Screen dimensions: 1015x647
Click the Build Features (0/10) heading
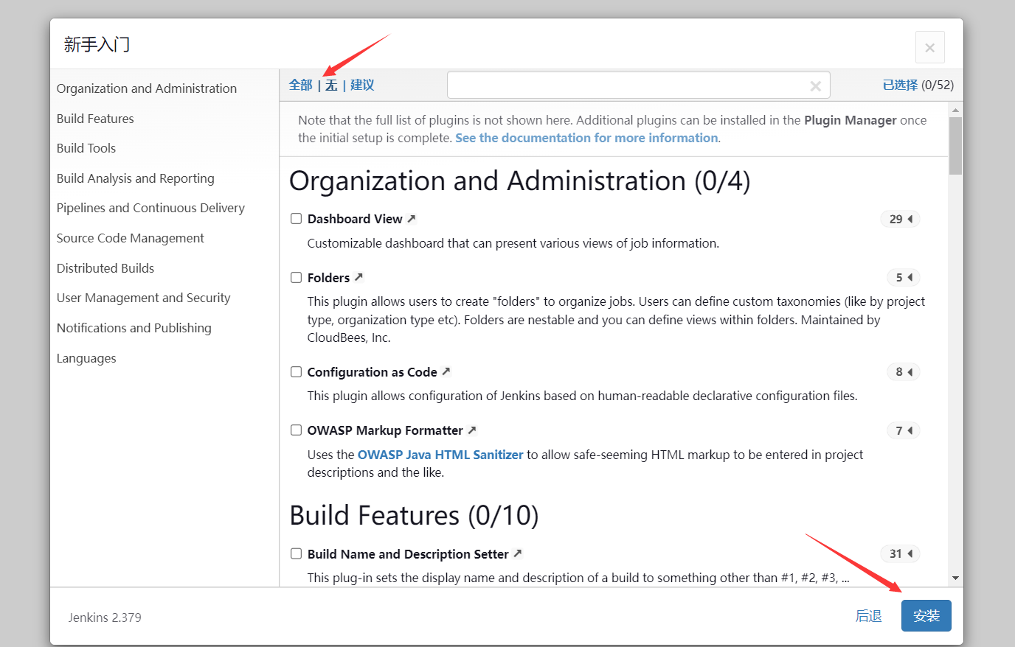(414, 515)
